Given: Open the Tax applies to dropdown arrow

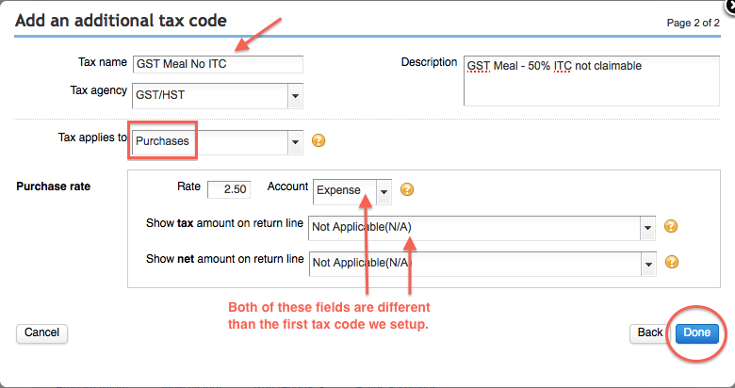Looking at the screenshot, I should [x=295, y=141].
